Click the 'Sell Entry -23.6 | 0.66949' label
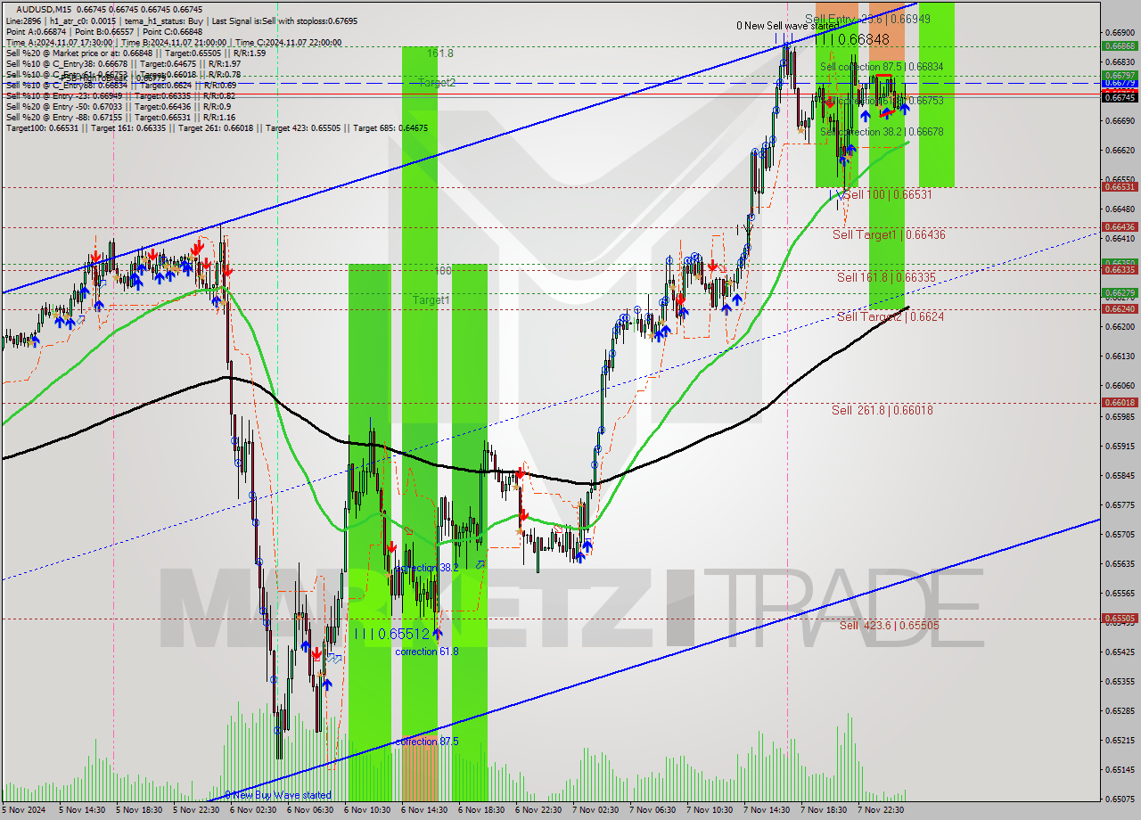1141x820 pixels. click(x=867, y=19)
